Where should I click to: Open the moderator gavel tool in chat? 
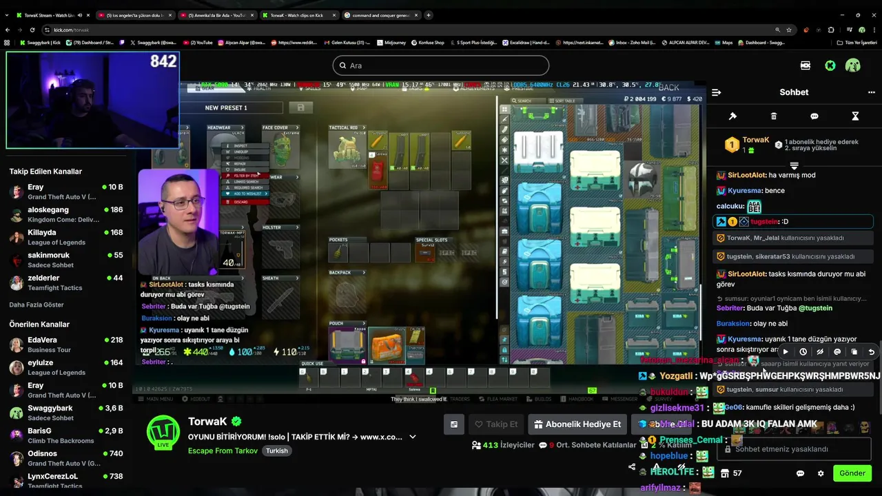(x=733, y=116)
